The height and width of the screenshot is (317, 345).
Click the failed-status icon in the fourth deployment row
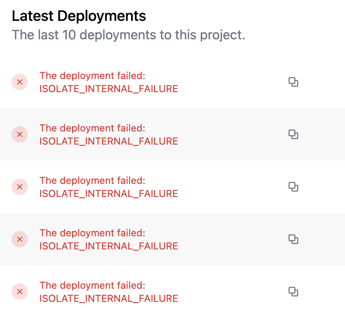(x=19, y=239)
